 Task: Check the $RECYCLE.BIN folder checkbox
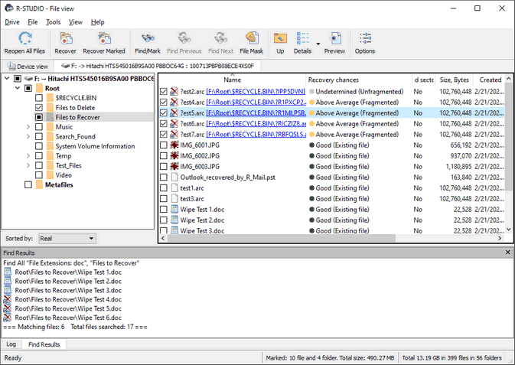click(x=39, y=98)
